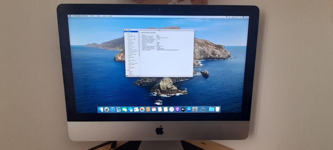Open Maps icon in Dock

click(136, 109)
